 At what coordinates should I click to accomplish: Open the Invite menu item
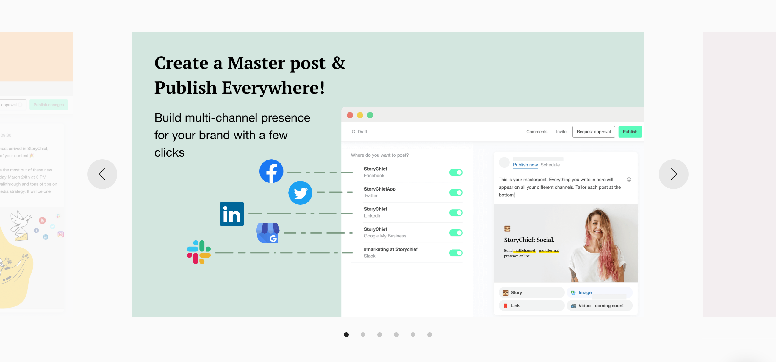pos(561,132)
